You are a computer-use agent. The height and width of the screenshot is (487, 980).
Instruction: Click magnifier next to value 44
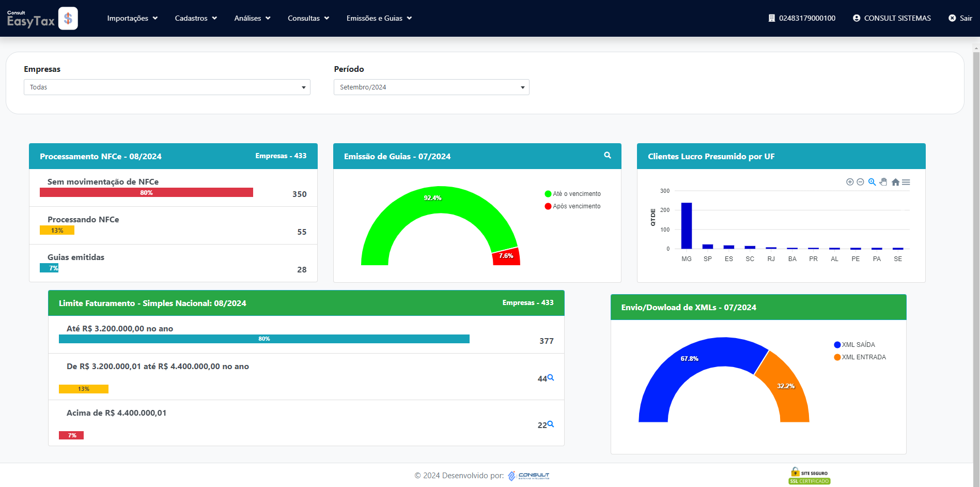point(551,377)
